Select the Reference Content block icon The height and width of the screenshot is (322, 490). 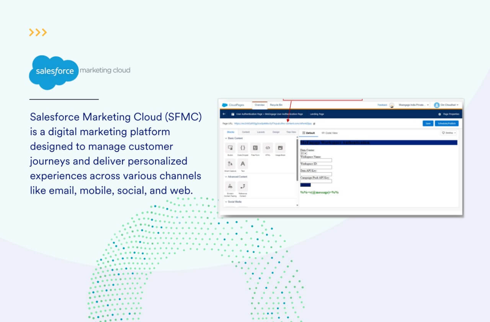[x=243, y=186]
